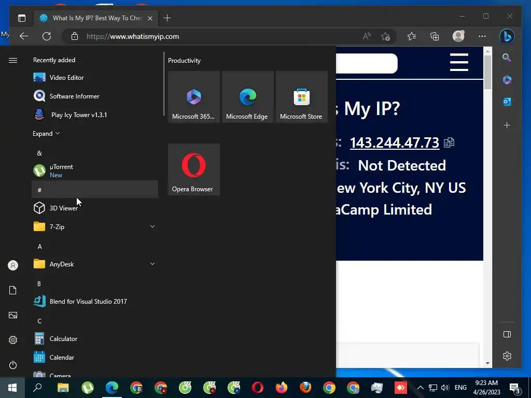Launch µTorrent from the app list
This screenshot has height=398, width=531.
(95, 170)
